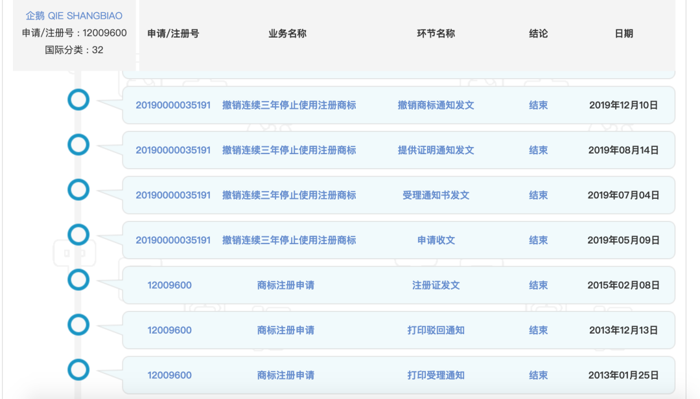Image resolution: width=700 pixels, height=399 pixels.
Task: Open the 提供证明通知发文 step link
Action: click(x=436, y=150)
